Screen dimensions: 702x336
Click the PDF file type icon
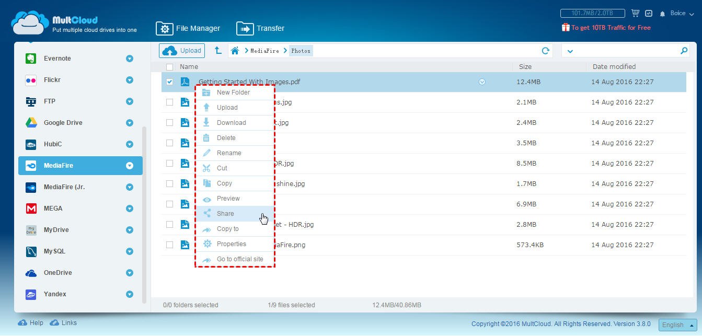point(185,82)
